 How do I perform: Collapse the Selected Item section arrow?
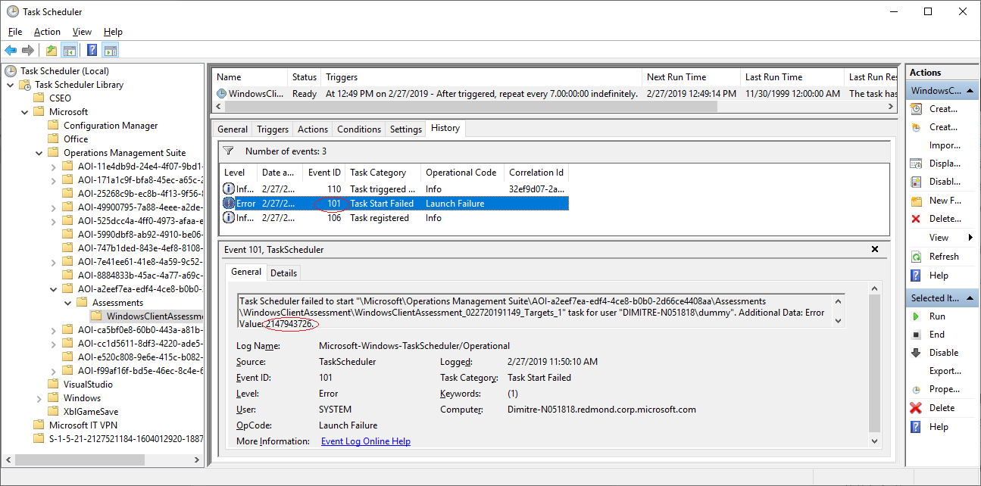(x=970, y=298)
